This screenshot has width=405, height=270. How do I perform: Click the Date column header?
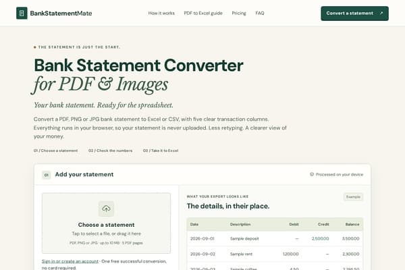click(194, 224)
